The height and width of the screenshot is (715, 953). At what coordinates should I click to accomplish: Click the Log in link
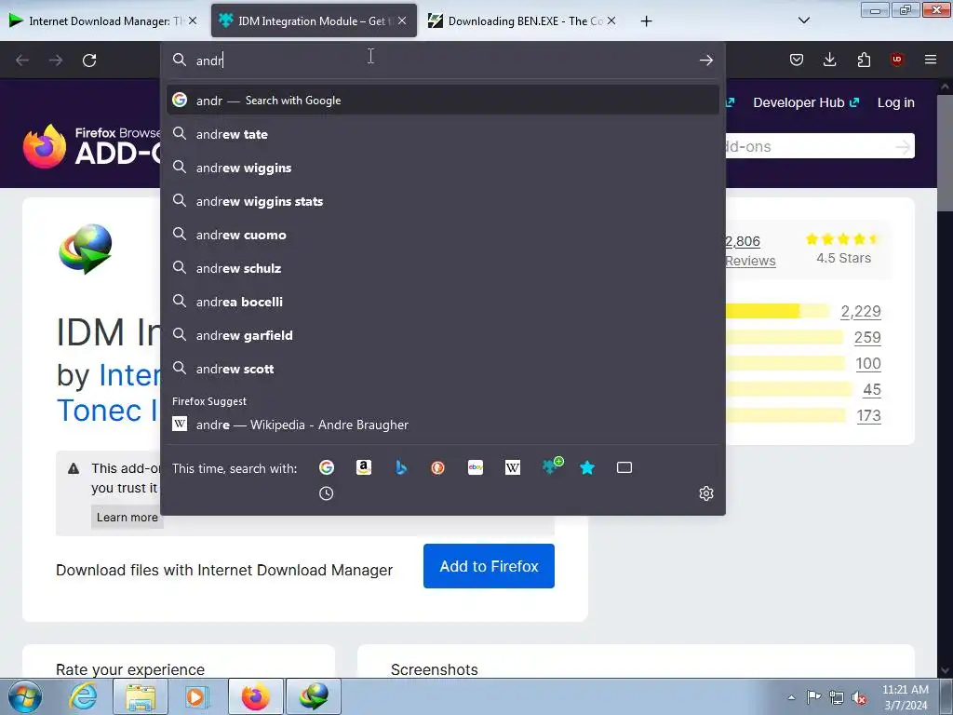[x=896, y=102]
